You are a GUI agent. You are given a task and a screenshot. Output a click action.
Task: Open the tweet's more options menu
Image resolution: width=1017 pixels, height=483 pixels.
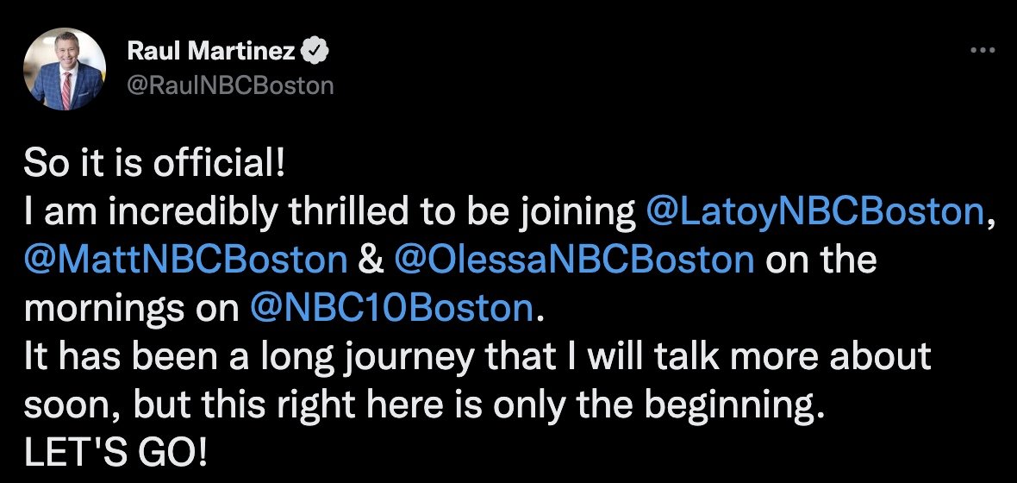[x=982, y=50]
